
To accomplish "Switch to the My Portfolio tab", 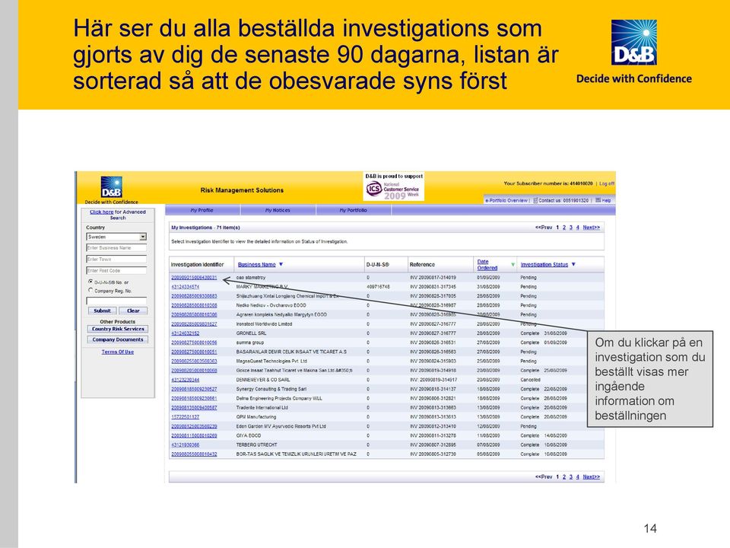I will 354,210.
